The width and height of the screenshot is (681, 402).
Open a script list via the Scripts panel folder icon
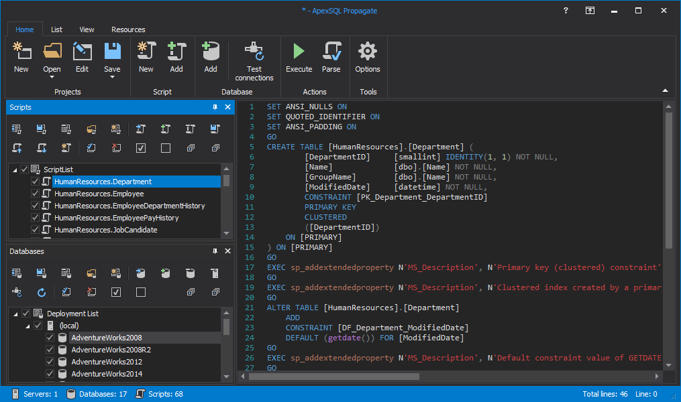click(x=91, y=129)
